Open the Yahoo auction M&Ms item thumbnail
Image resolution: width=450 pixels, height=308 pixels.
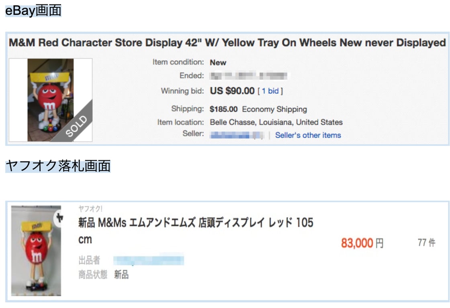click(36, 251)
